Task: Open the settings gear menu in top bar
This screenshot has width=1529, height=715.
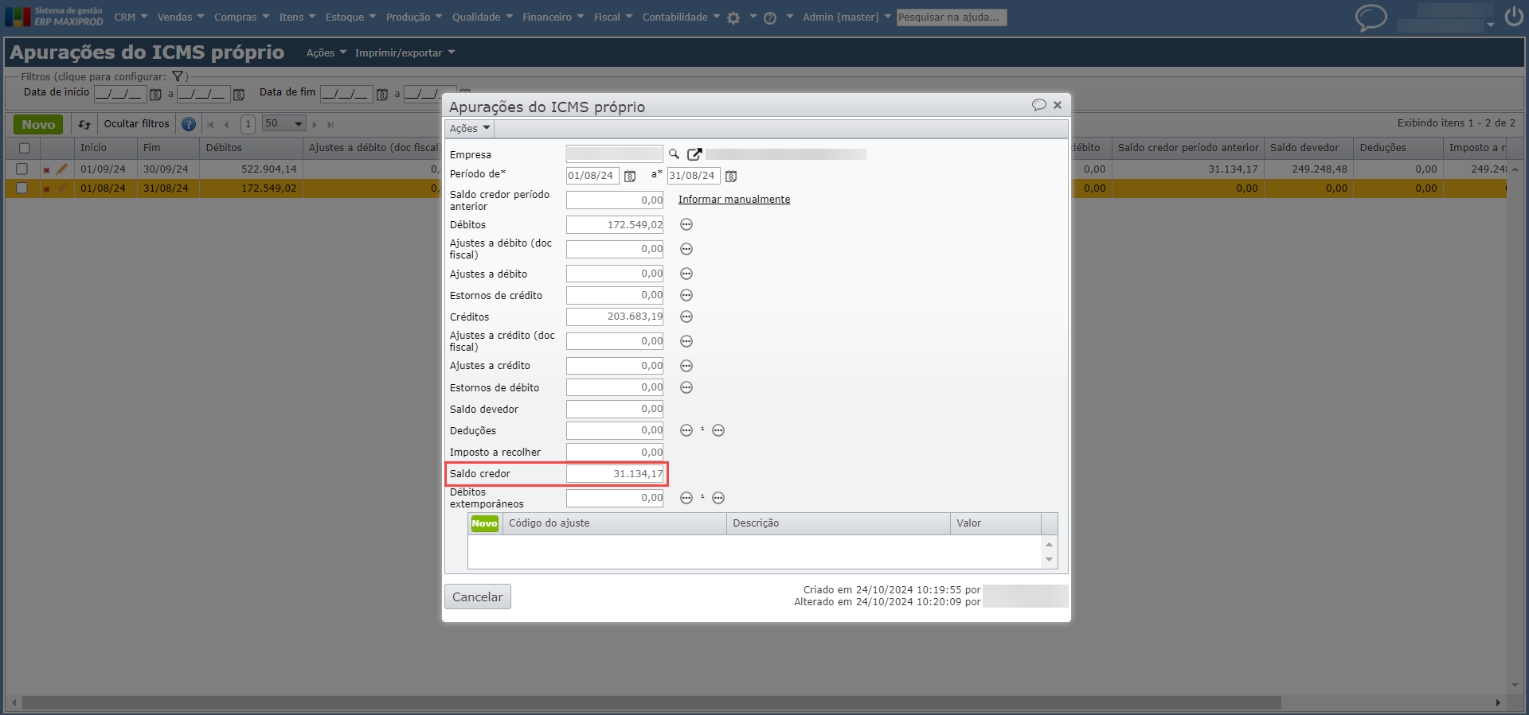Action: [733, 17]
